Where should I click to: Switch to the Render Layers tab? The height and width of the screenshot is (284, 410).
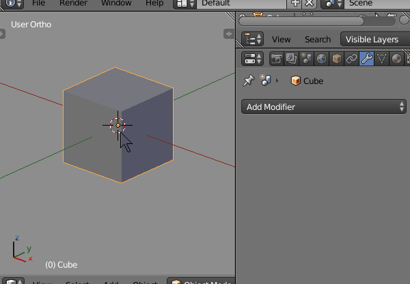point(292,59)
